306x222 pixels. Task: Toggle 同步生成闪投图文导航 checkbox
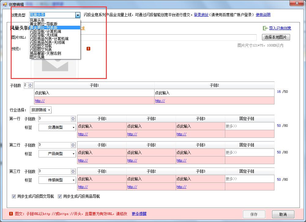click(x=14, y=197)
